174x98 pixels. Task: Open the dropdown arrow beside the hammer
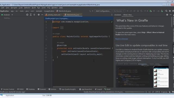(x=92, y=11)
